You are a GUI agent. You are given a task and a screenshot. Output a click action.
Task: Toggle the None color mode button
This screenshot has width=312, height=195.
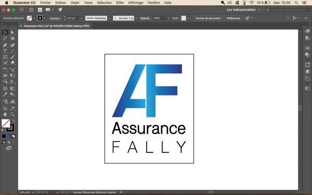coord(14,136)
